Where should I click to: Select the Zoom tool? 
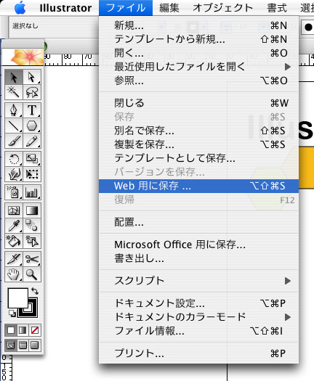point(32,274)
